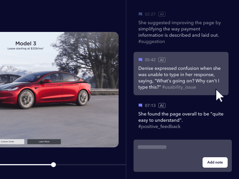Image resolution: width=239 pixels, height=179 pixels.
Task: Click the note input field above Add note
Action: pos(152,147)
